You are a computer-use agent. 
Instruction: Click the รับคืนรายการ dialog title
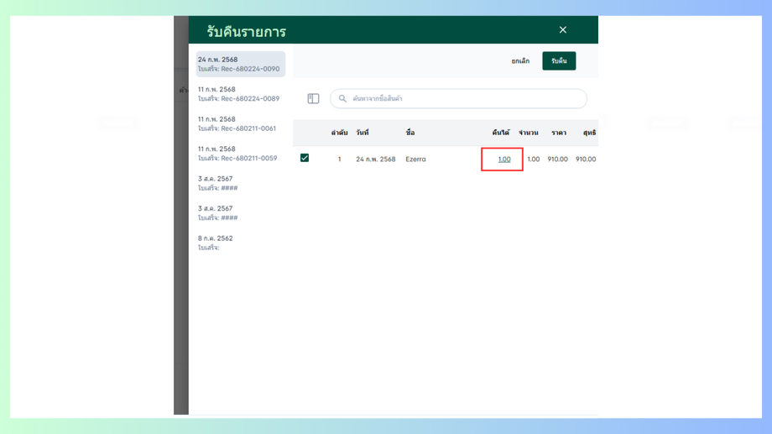(246, 32)
